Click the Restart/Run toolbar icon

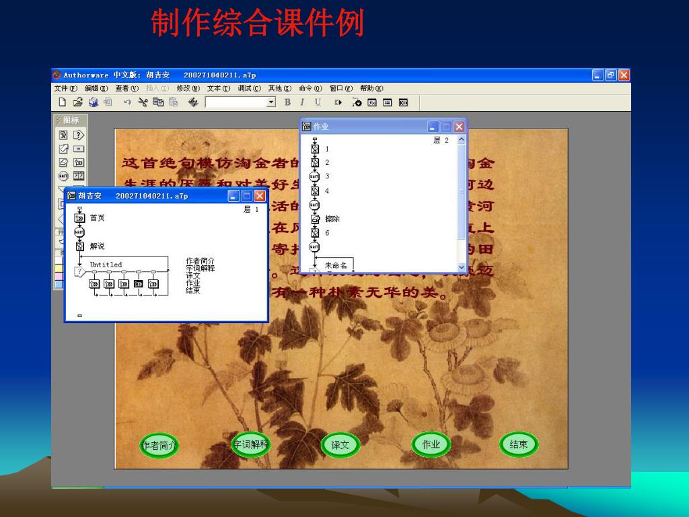click(338, 102)
